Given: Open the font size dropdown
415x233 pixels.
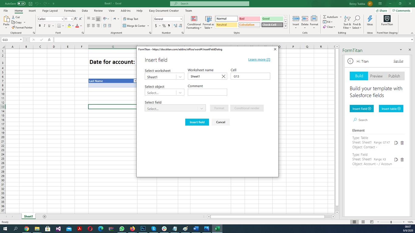Looking at the screenshot, I should point(72,19).
